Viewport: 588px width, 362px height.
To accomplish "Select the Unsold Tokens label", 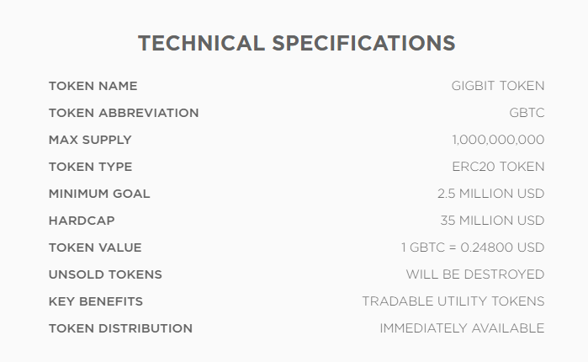I will coord(105,275).
